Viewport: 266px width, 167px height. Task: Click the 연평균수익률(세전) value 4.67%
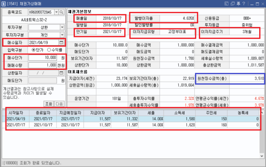pyautogui.click(x=259, y=98)
